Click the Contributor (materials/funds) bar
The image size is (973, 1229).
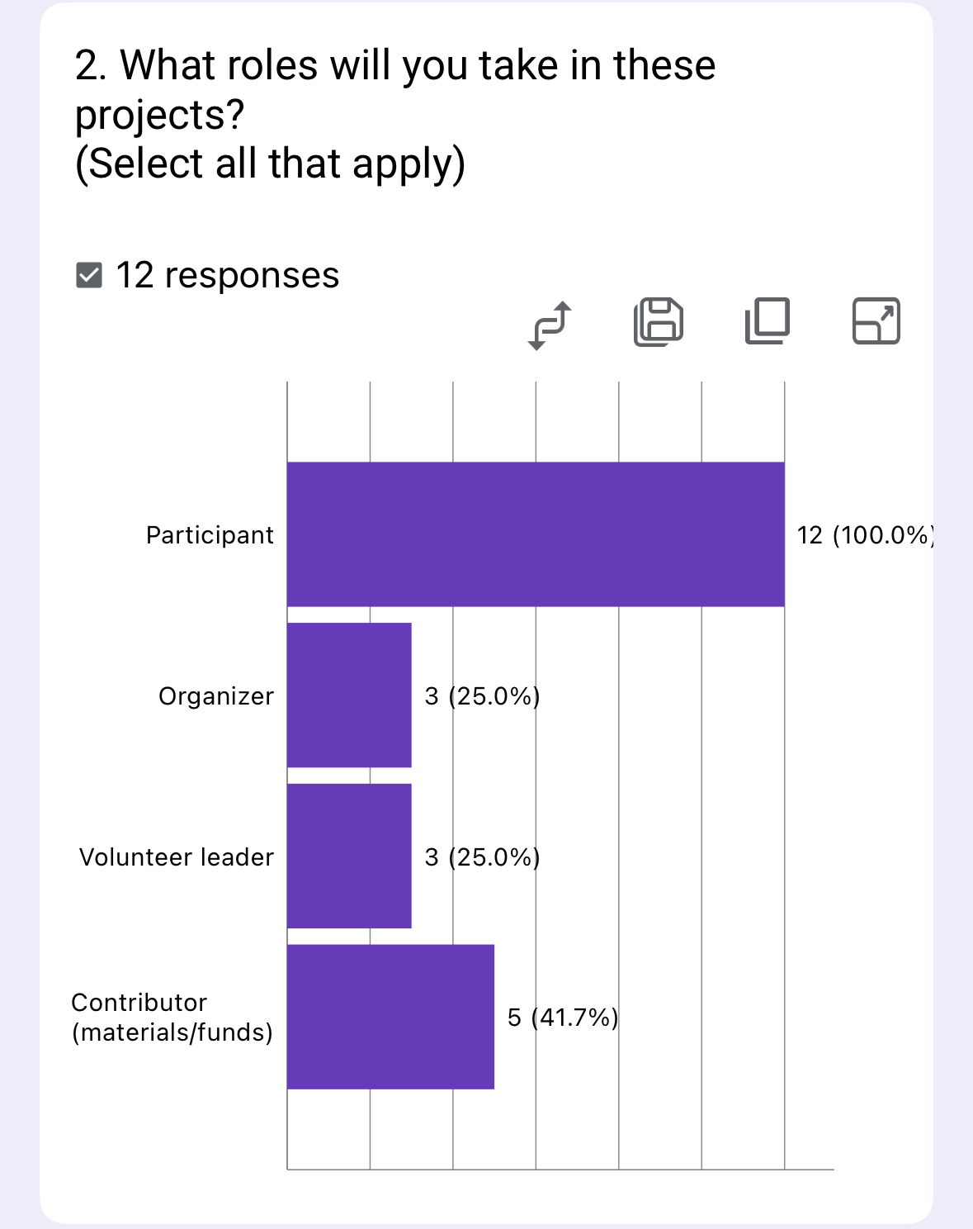coord(390,1017)
